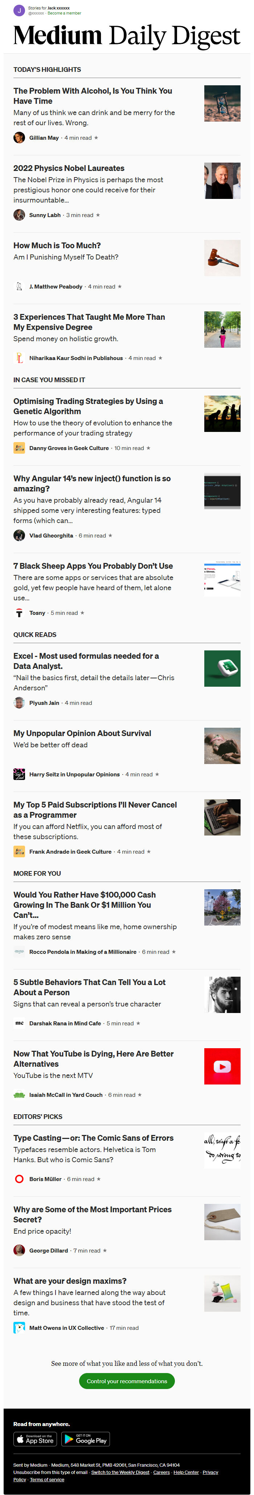The image size is (254, 1495).
Task: Click the Geek Culture icon beside Danny Groves
Action: pos(19,448)
